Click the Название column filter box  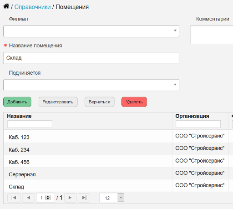tap(30, 124)
